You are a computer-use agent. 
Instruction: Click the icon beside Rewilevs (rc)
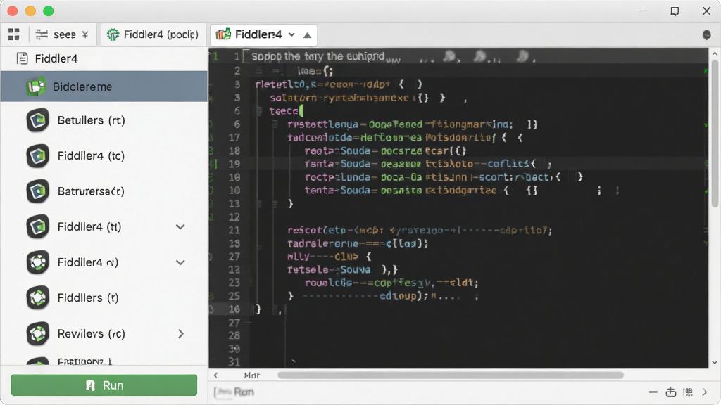point(38,333)
